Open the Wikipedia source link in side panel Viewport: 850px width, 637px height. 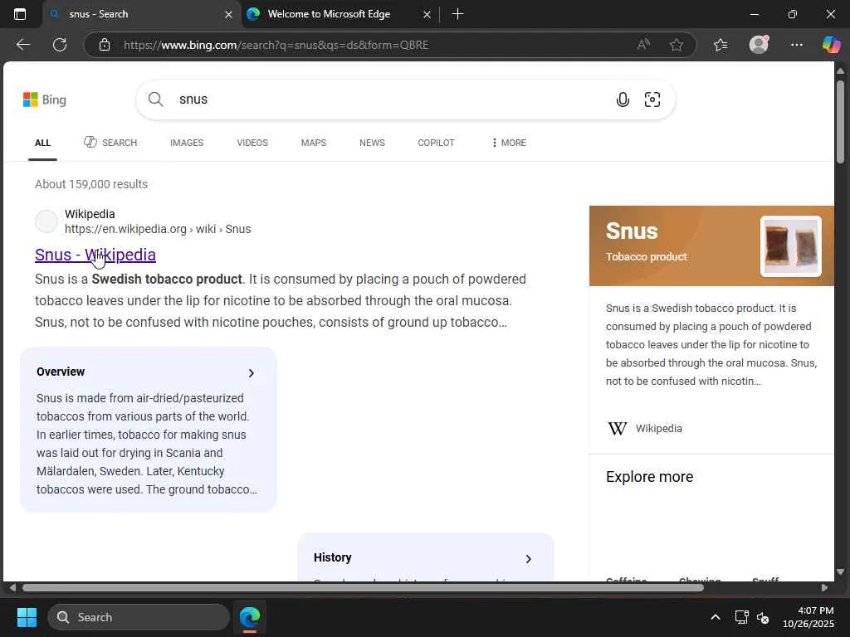click(658, 429)
